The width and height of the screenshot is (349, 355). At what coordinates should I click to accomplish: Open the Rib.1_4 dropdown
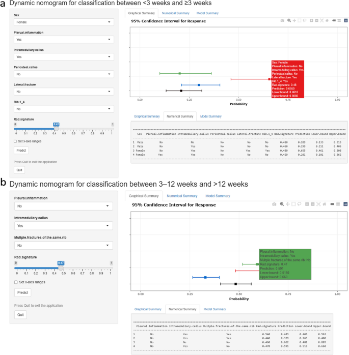pyautogui.click(x=64, y=109)
